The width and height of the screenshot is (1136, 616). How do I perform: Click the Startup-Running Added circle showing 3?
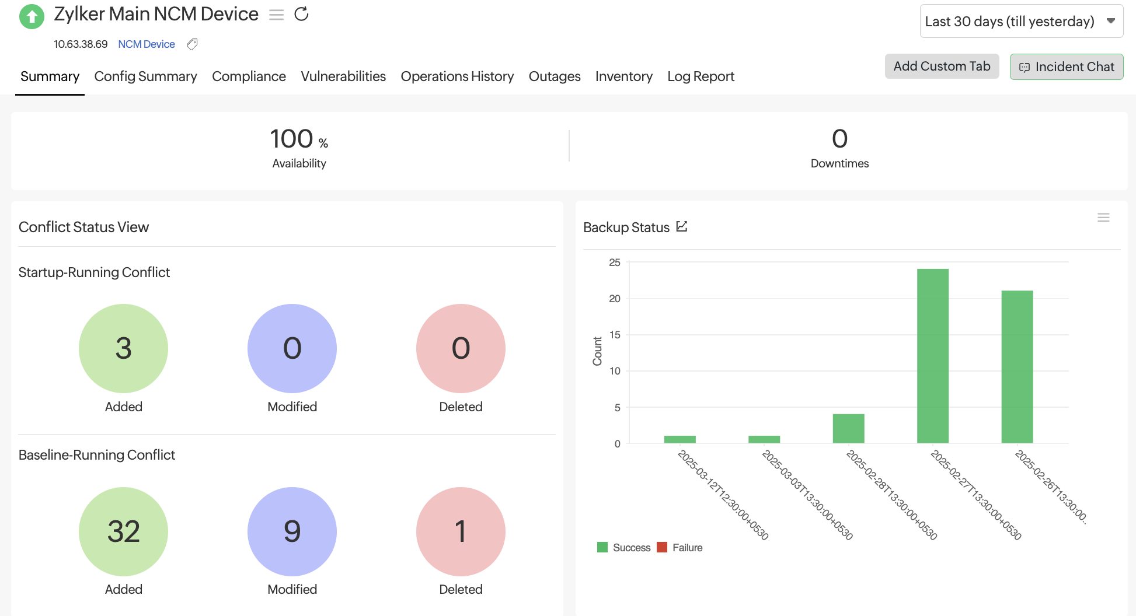point(123,348)
